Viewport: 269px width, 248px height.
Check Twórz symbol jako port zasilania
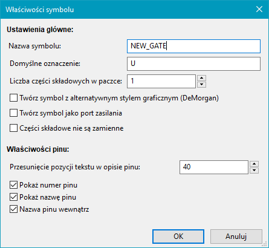click(x=13, y=113)
